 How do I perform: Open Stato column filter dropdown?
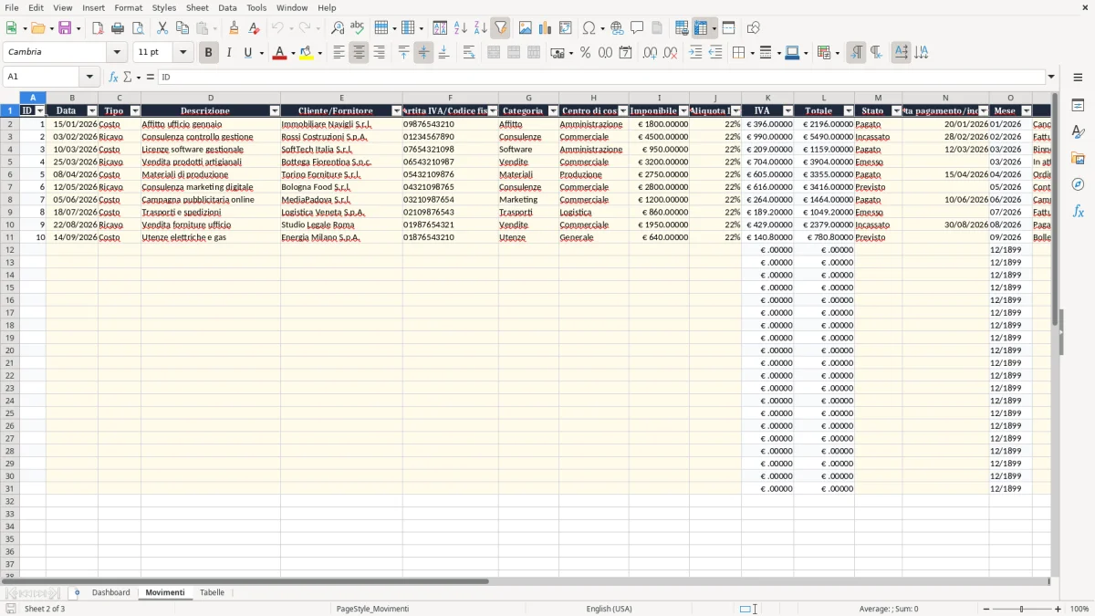[896, 111]
